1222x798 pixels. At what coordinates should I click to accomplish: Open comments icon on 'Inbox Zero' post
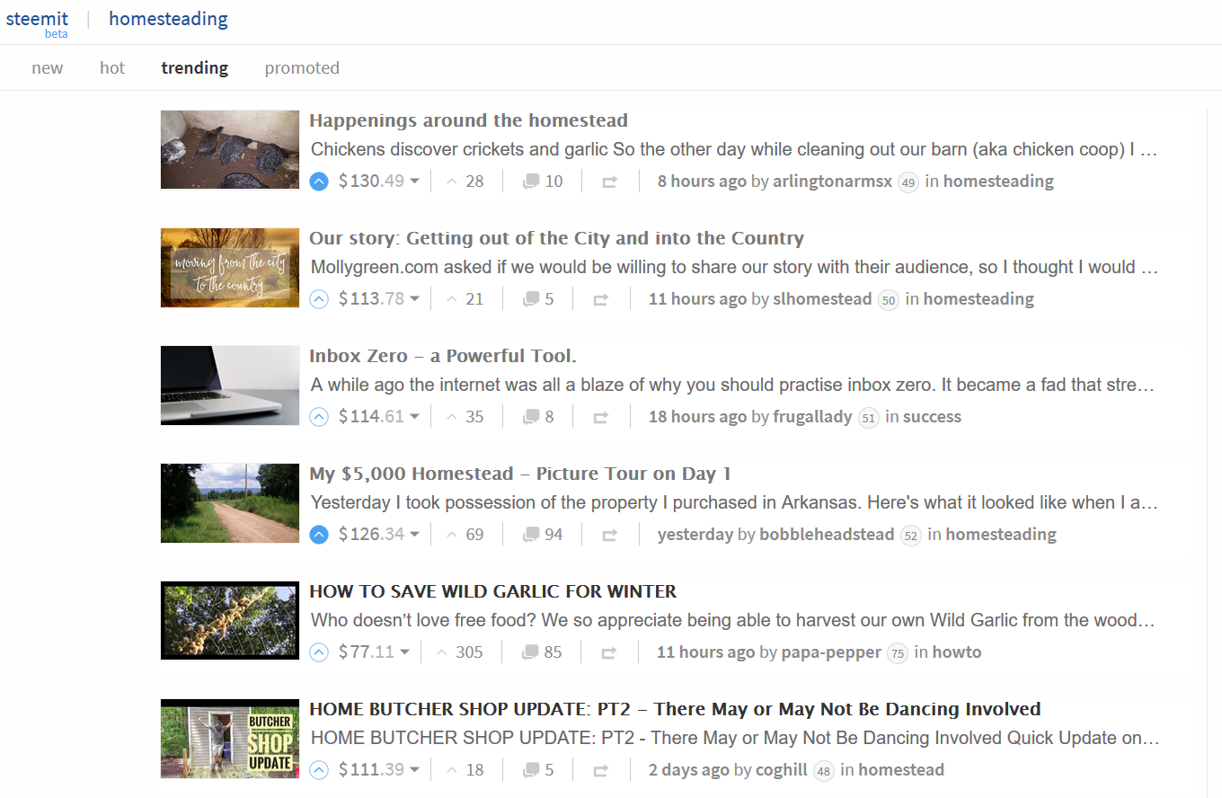531,417
